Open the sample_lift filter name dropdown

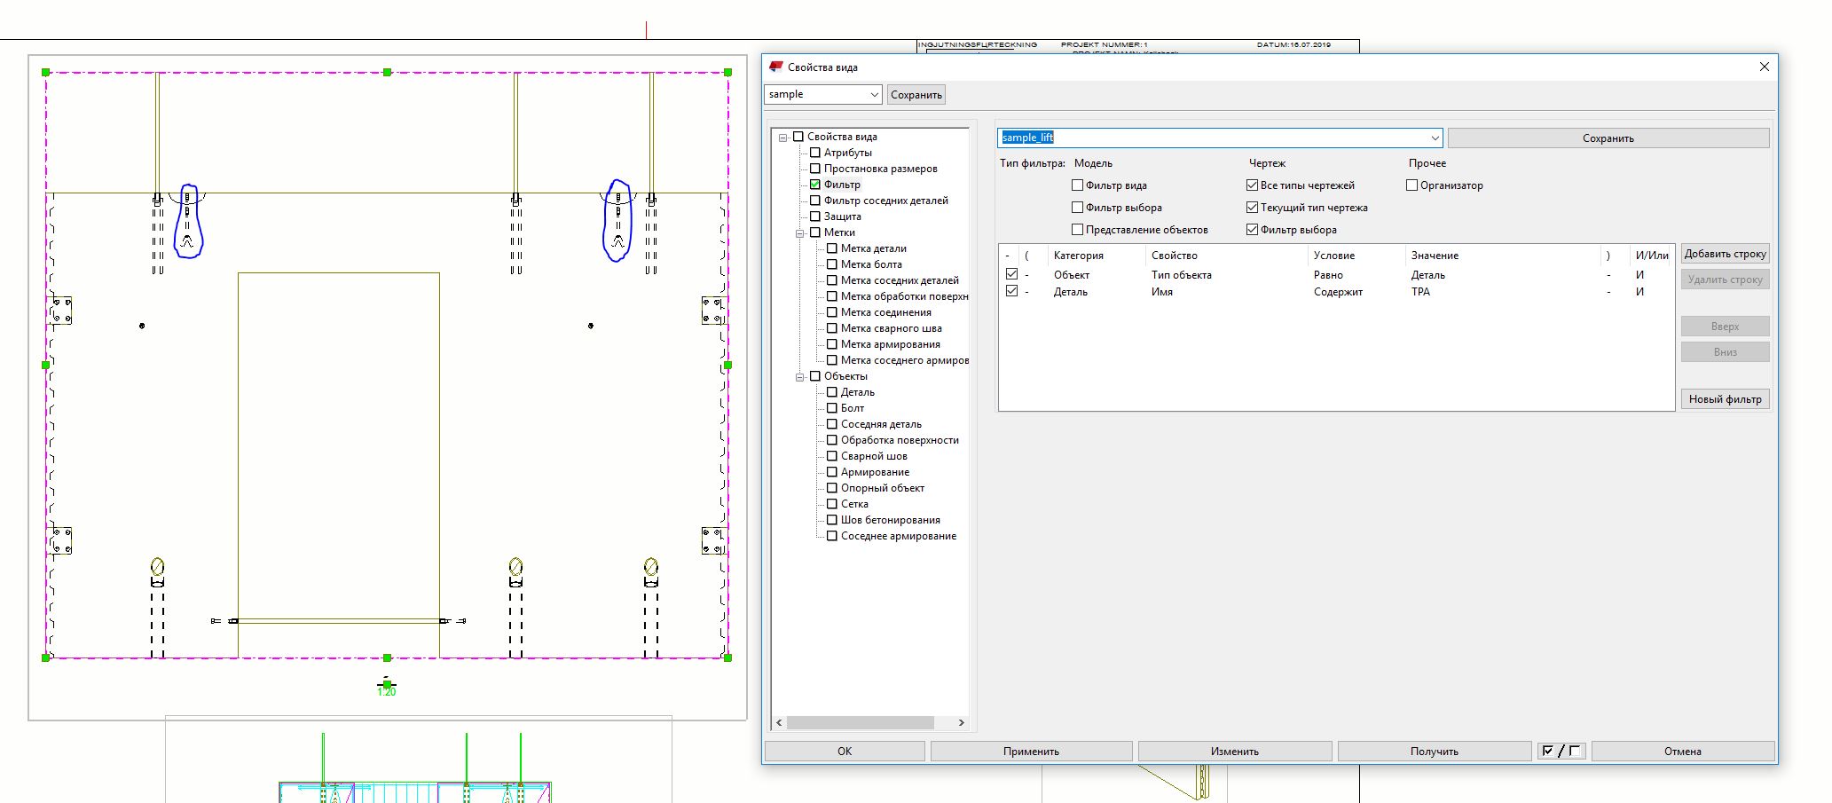pos(1435,138)
